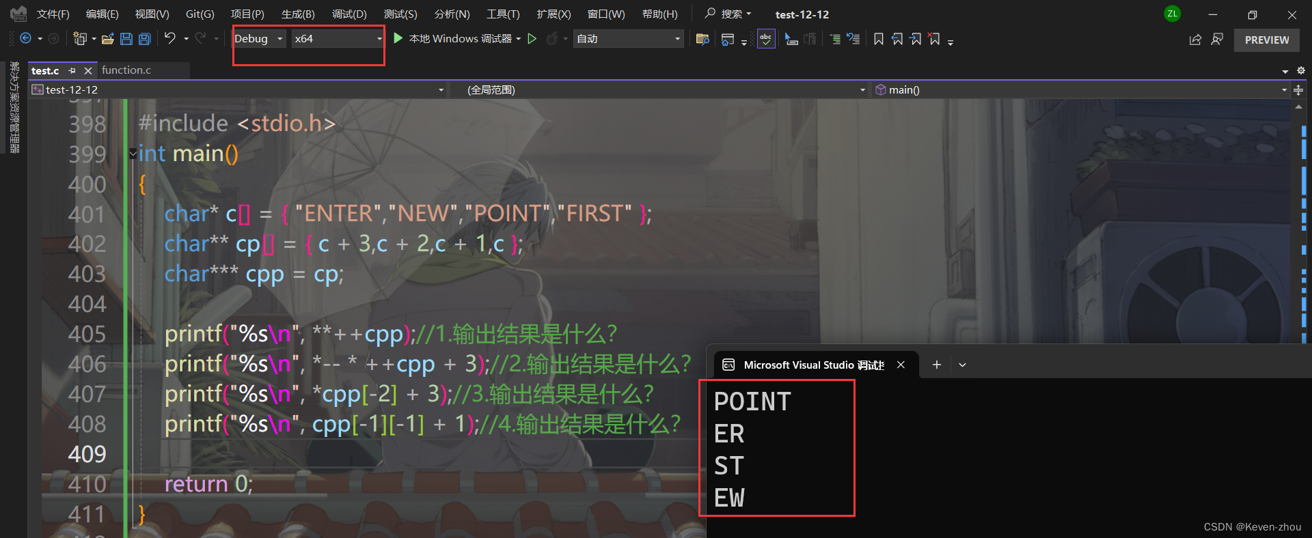Open a new terminal tab with plus

pyautogui.click(x=937, y=365)
